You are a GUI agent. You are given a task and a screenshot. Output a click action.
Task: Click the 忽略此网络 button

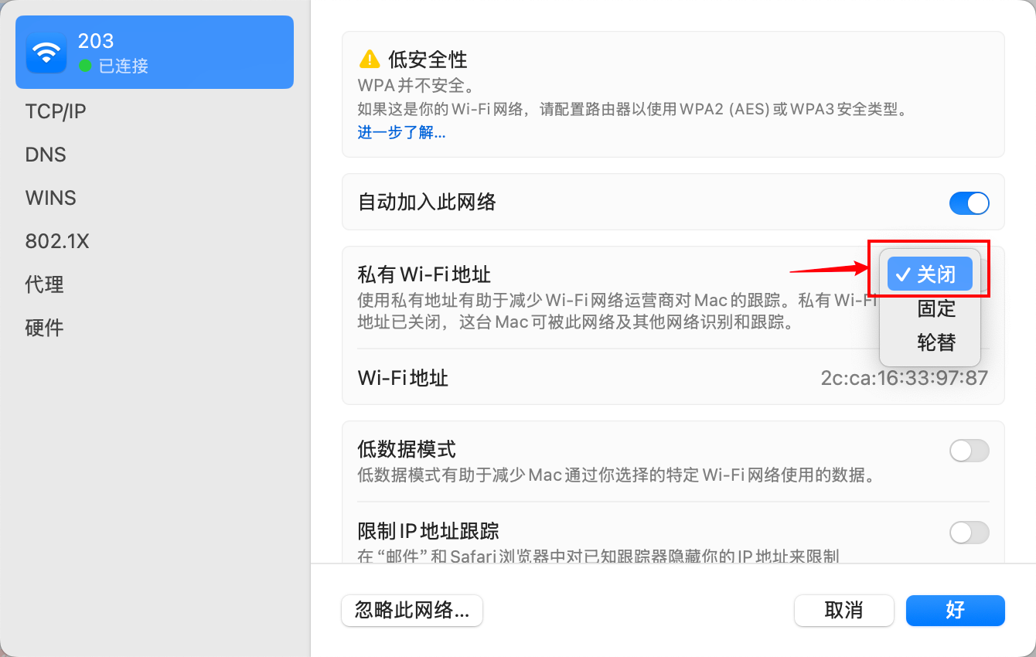coord(411,611)
